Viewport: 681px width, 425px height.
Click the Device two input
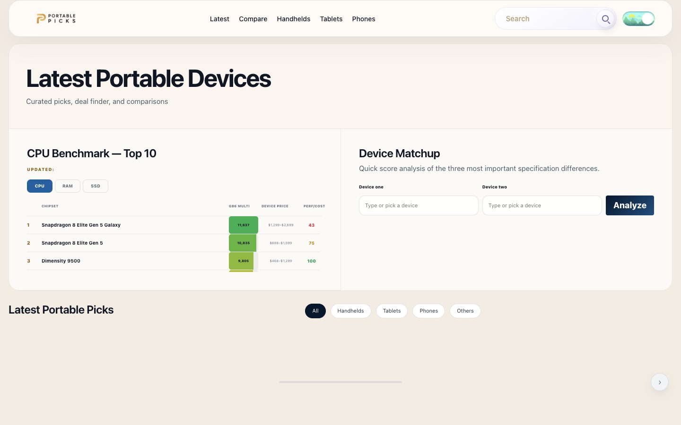coord(542,205)
